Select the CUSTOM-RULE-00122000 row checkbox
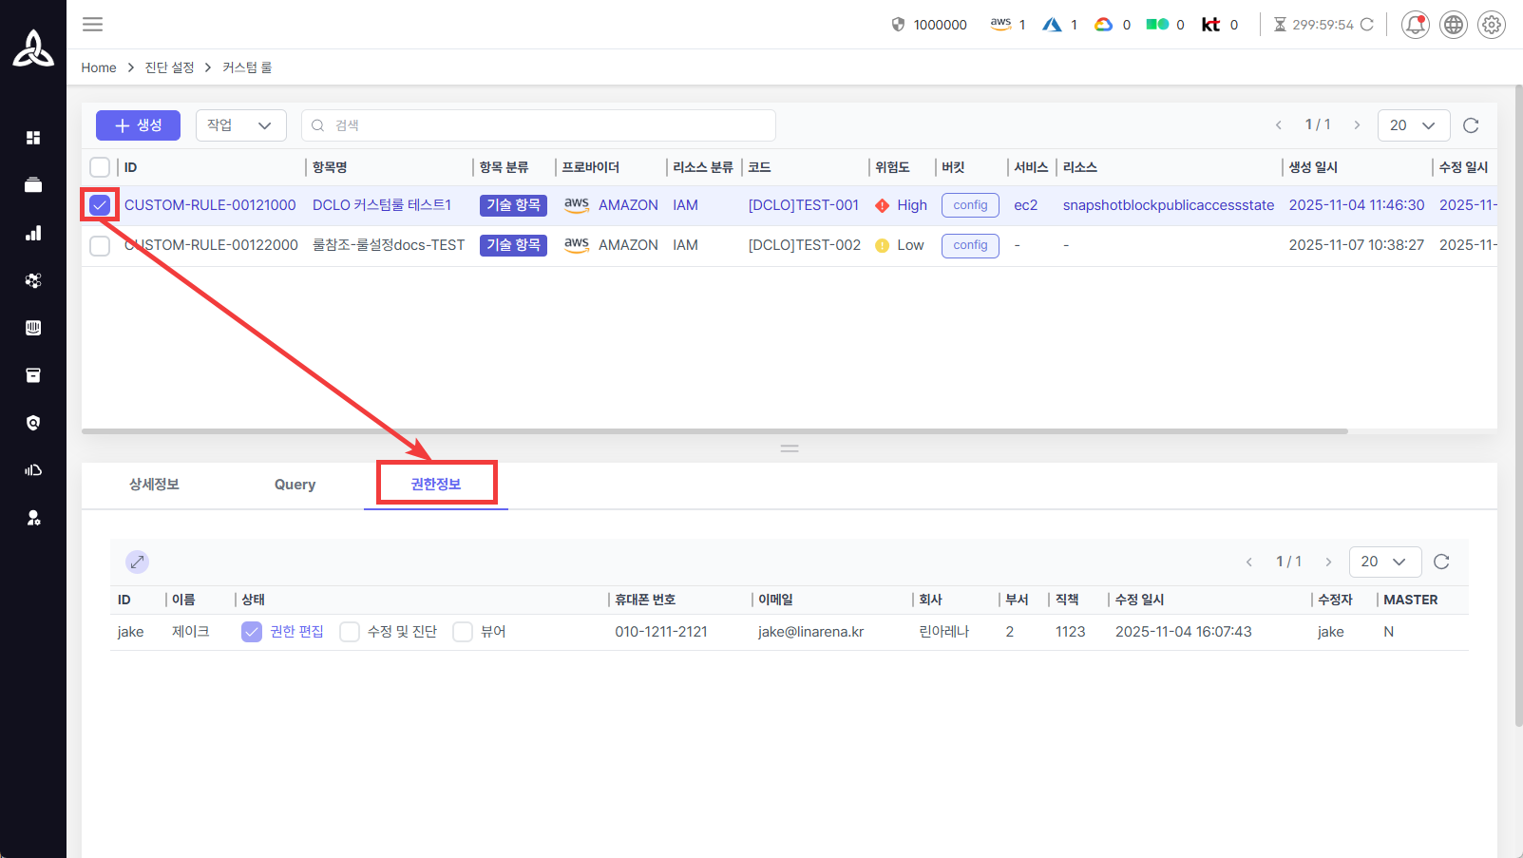The image size is (1523, 858). click(100, 246)
